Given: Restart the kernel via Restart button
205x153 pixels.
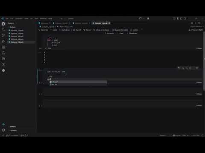Looking at the screenshot, I should (x=88, y=30).
